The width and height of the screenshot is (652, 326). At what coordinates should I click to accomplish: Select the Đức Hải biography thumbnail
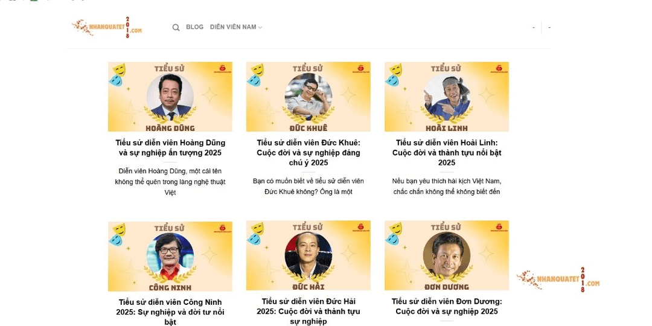click(308, 256)
